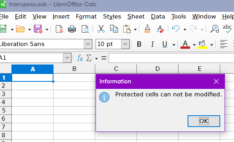Click the Name Box showing A1
234x142 pixels.
pyautogui.click(x=31, y=58)
